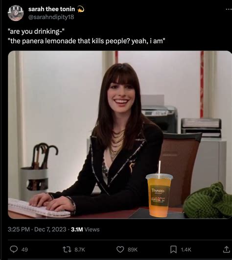Open the reply speech bubble icon
This screenshot has height=260, width=232.
(x=14, y=249)
